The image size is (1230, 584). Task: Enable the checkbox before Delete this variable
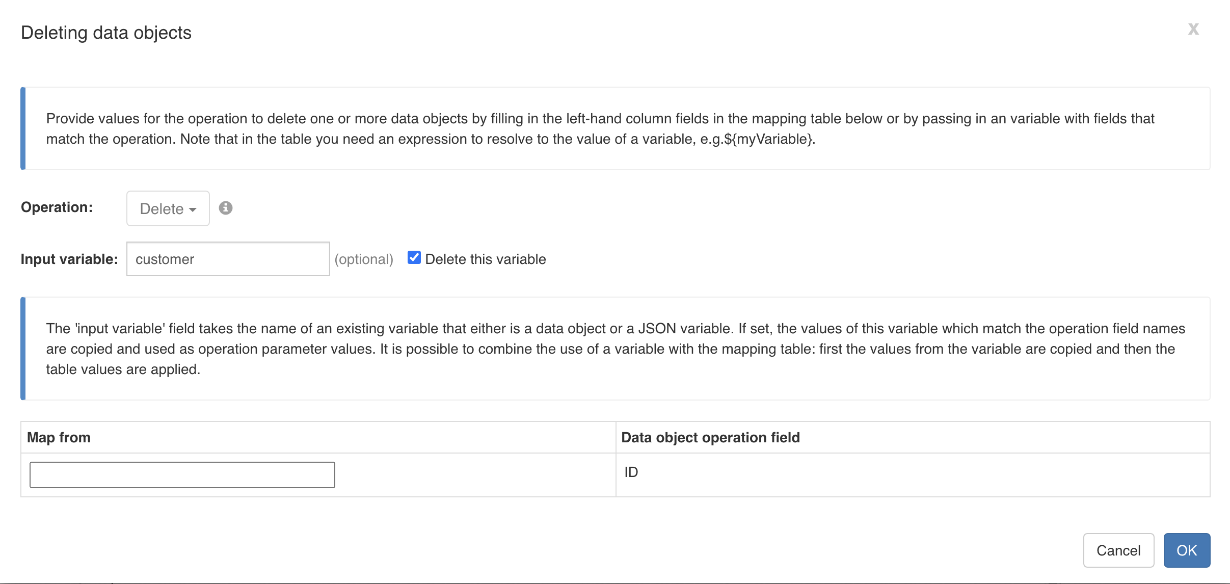click(414, 257)
